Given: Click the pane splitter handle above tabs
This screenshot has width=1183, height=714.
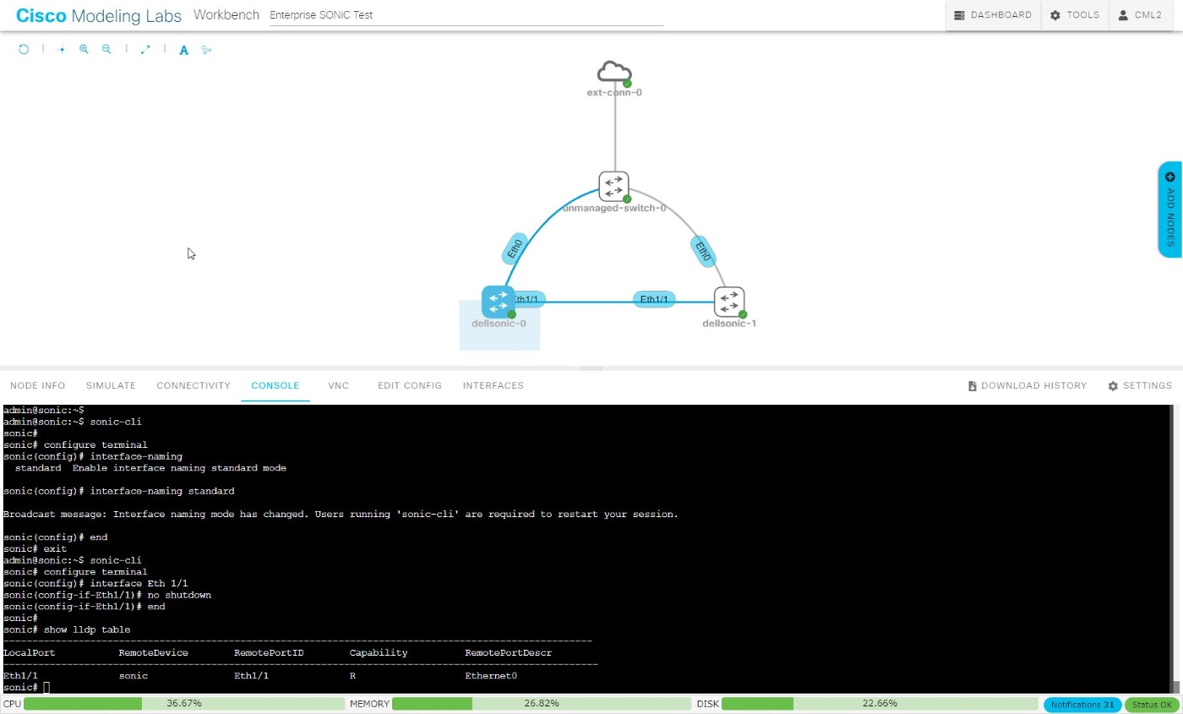Looking at the screenshot, I should [x=591, y=368].
